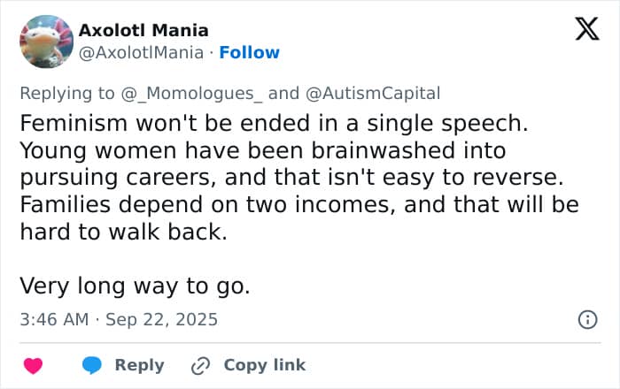Open the circled info icon
Image resolution: width=620 pixels, height=389 pixels.
pyautogui.click(x=586, y=320)
